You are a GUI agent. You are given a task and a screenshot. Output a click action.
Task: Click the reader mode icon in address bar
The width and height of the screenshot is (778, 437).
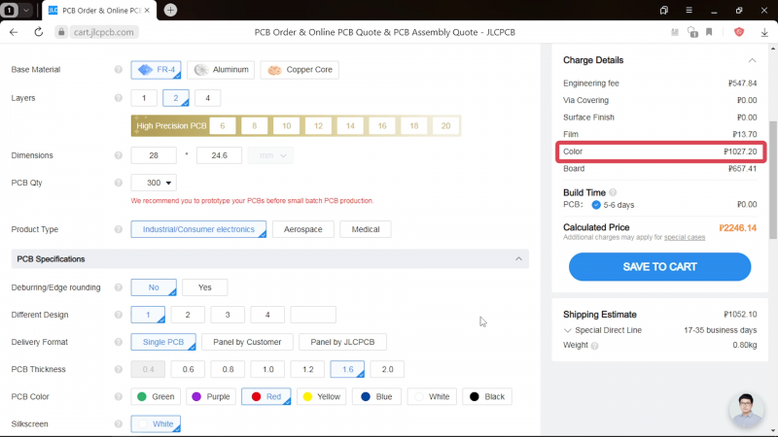tap(675, 32)
